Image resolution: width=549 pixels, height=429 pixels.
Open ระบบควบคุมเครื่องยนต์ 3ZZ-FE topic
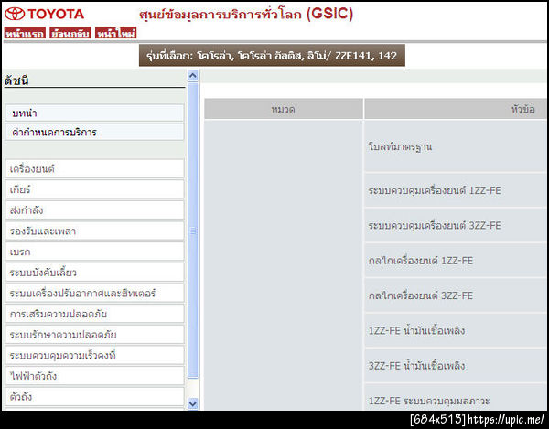[x=456, y=225]
